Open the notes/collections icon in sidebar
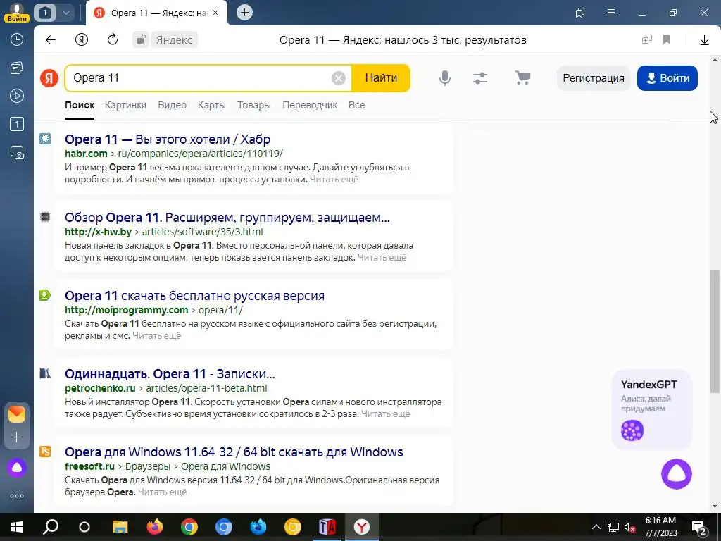721x541 pixels. (x=17, y=68)
